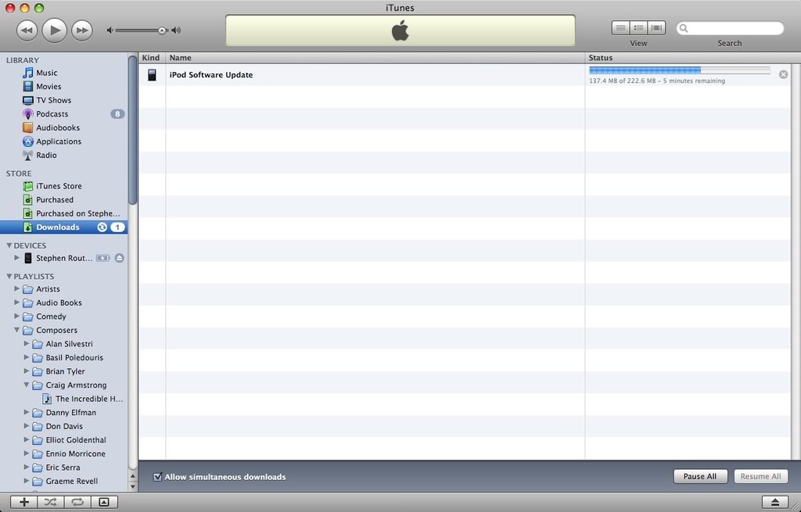This screenshot has height=512, width=801.
Task: Collapse the Composers folder
Action: (x=17, y=331)
